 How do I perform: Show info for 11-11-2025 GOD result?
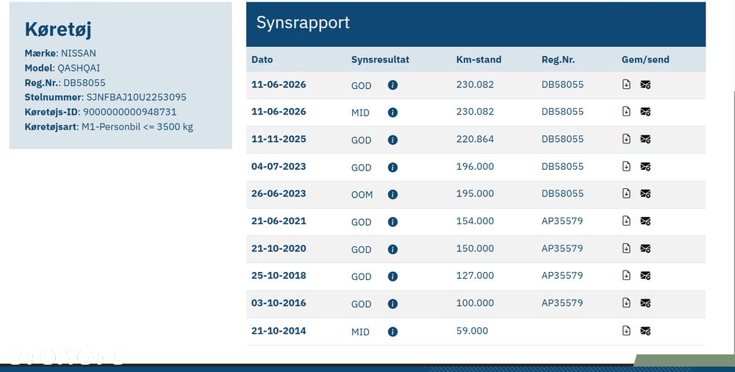pyautogui.click(x=392, y=140)
